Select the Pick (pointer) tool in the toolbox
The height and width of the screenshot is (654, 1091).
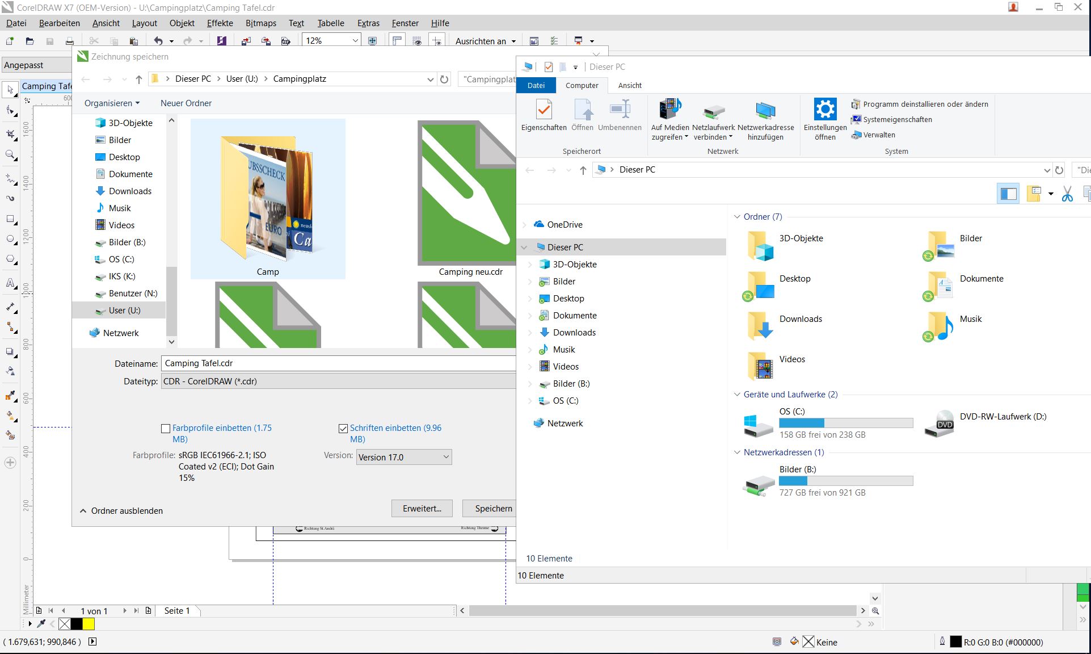click(x=10, y=90)
